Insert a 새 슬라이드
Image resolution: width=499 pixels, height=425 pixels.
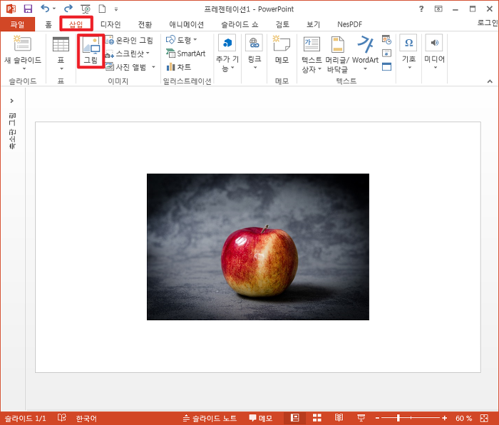coord(23,48)
